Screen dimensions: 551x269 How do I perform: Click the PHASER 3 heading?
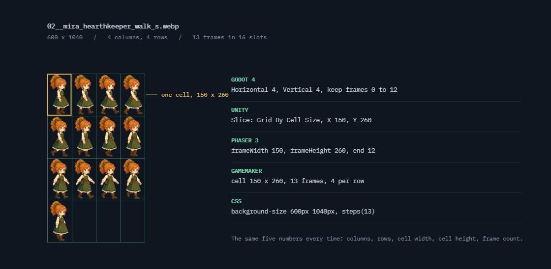[245, 141]
